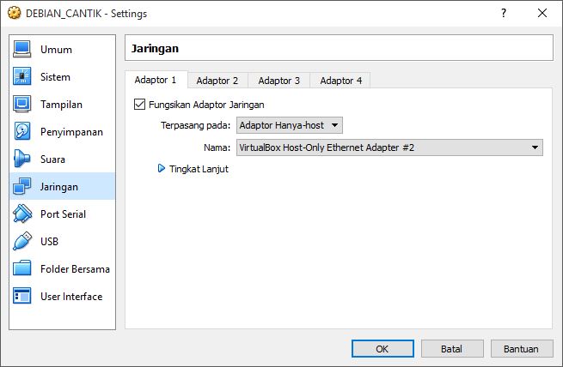Image resolution: width=563 pixels, height=367 pixels.
Task: Click the Penyimpanan label in sidebar
Action: click(x=71, y=132)
